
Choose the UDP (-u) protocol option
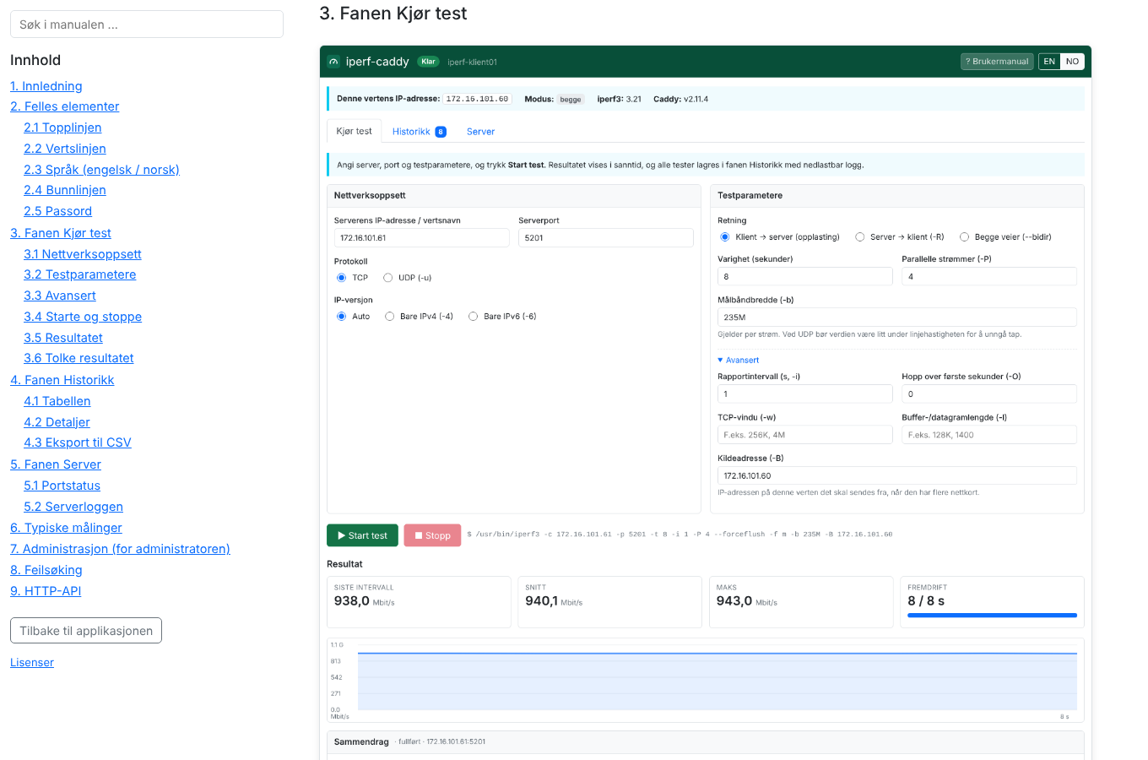pyautogui.click(x=388, y=278)
